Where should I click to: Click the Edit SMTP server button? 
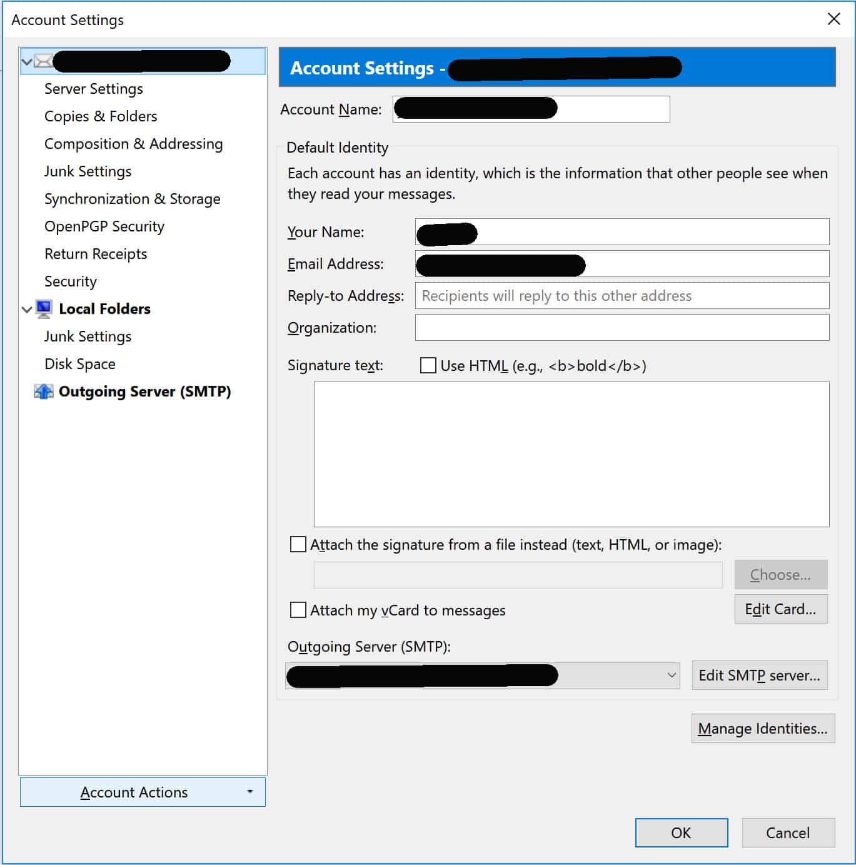click(759, 675)
